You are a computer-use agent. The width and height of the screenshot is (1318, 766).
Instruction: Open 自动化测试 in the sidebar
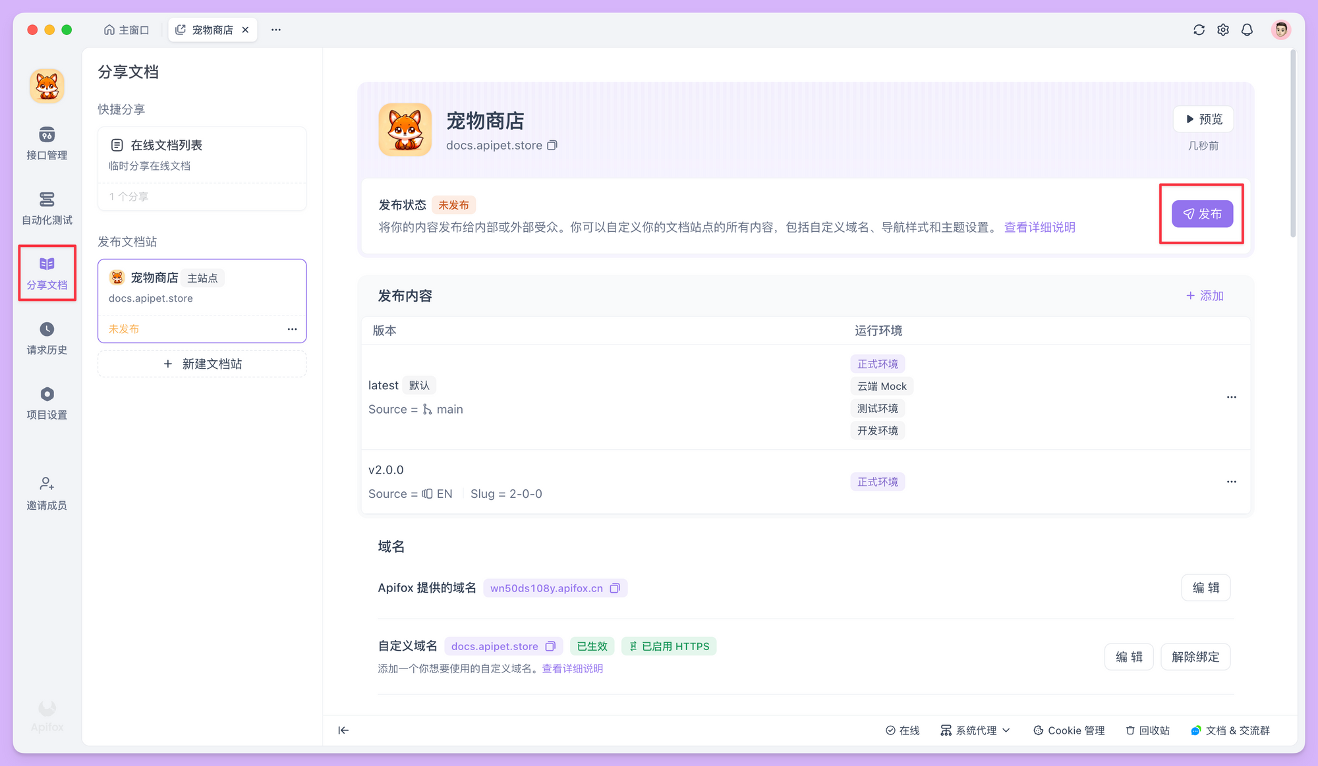tap(47, 208)
